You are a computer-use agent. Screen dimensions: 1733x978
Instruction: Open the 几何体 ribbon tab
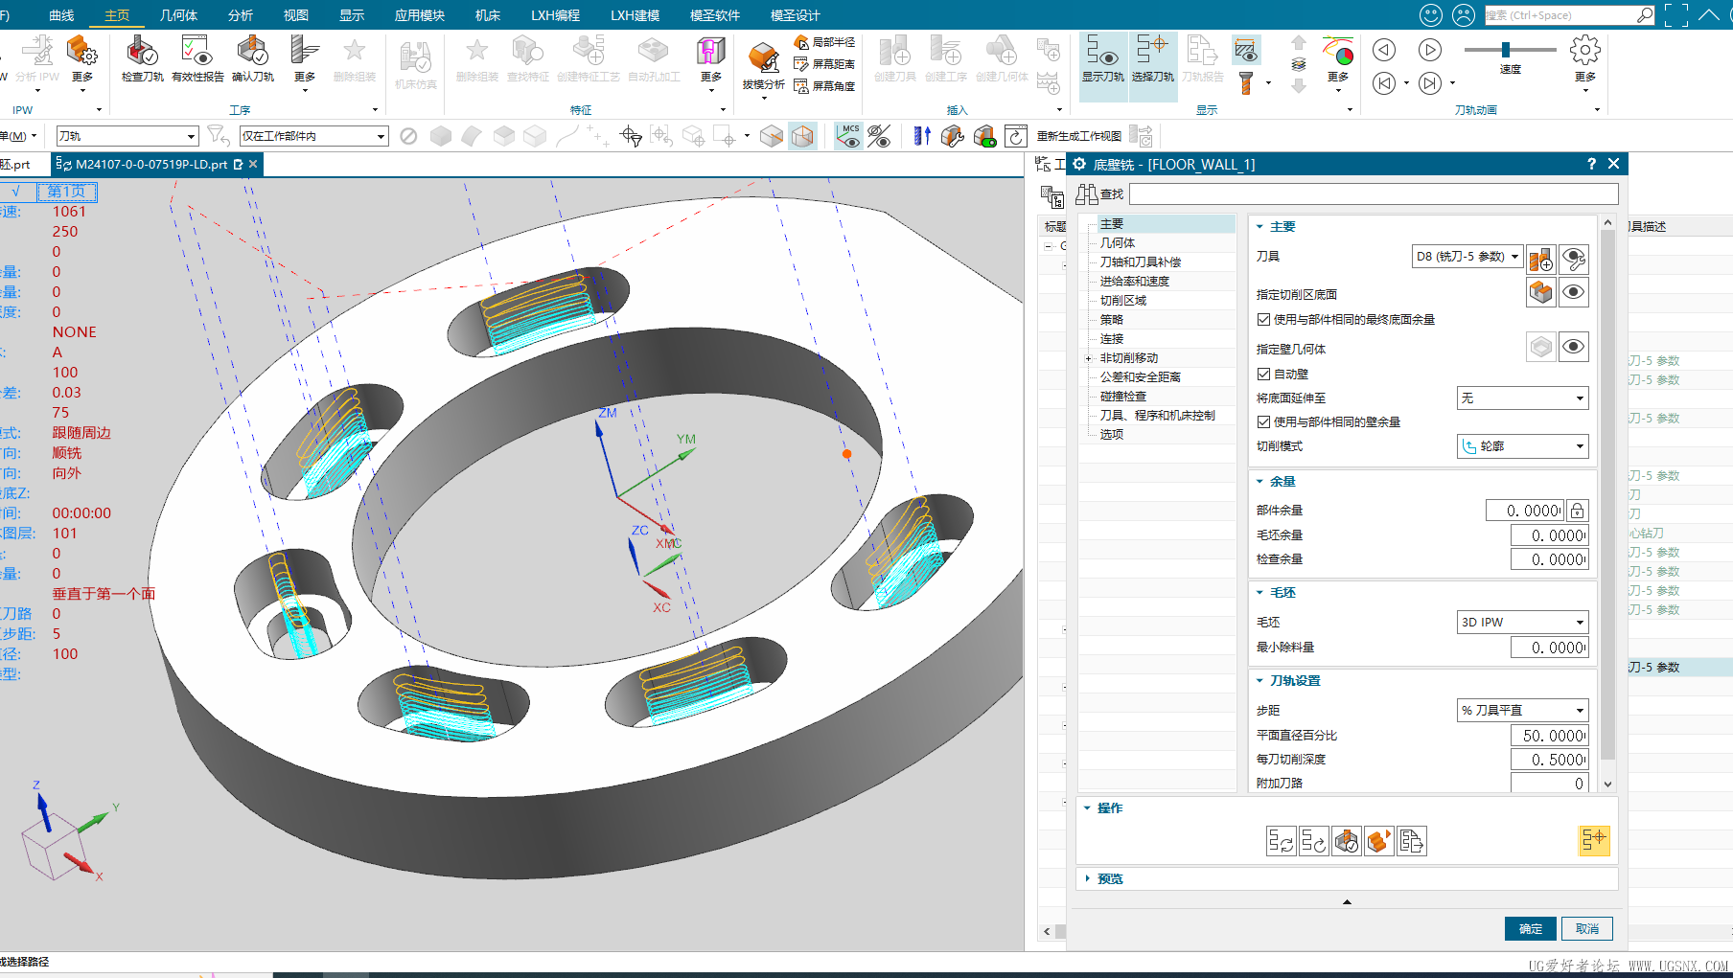[179, 15]
